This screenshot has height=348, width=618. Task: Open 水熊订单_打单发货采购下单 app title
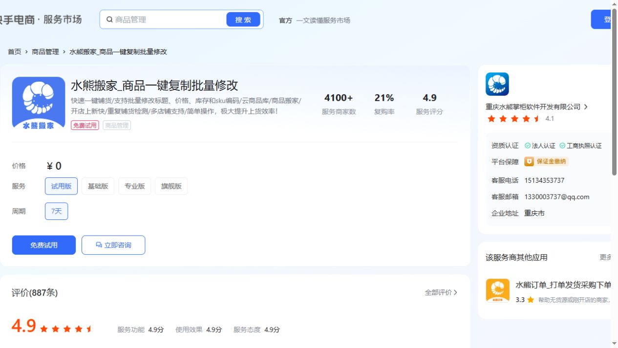[x=563, y=285]
